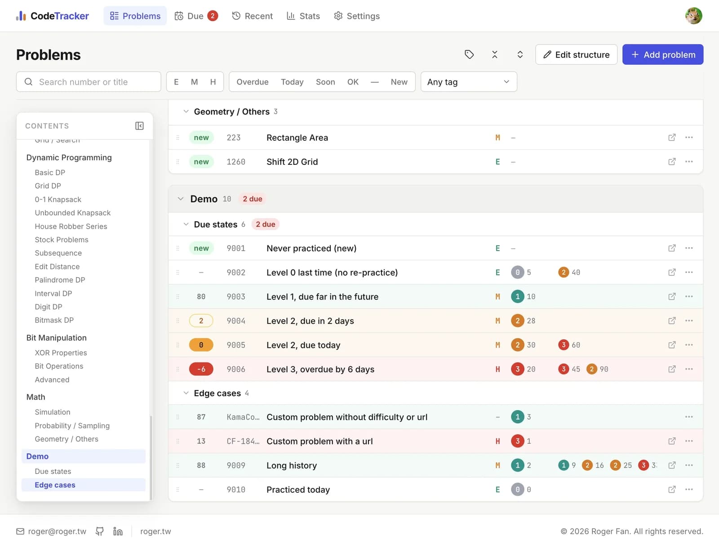Toggle the M difficulty filter
Image resolution: width=719 pixels, height=548 pixels.
[195, 82]
